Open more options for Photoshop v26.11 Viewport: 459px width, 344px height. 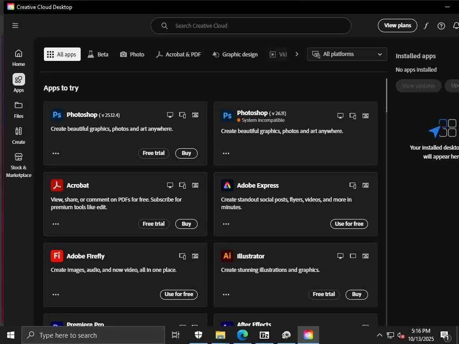(x=226, y=153)
